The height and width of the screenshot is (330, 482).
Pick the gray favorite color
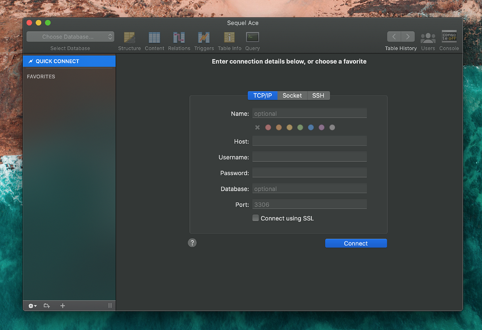pyautogui.click(x=332, y=127)
